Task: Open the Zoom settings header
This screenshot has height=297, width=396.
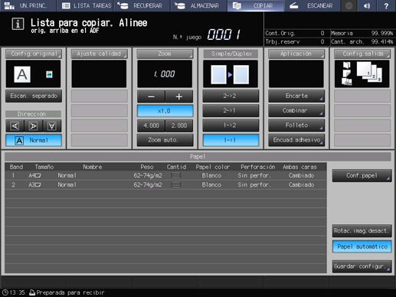Action: [x=165, y=54]
